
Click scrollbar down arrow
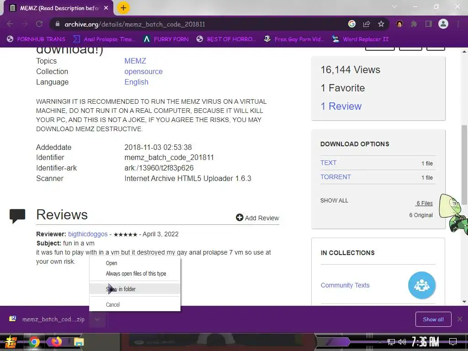(464, 302)
